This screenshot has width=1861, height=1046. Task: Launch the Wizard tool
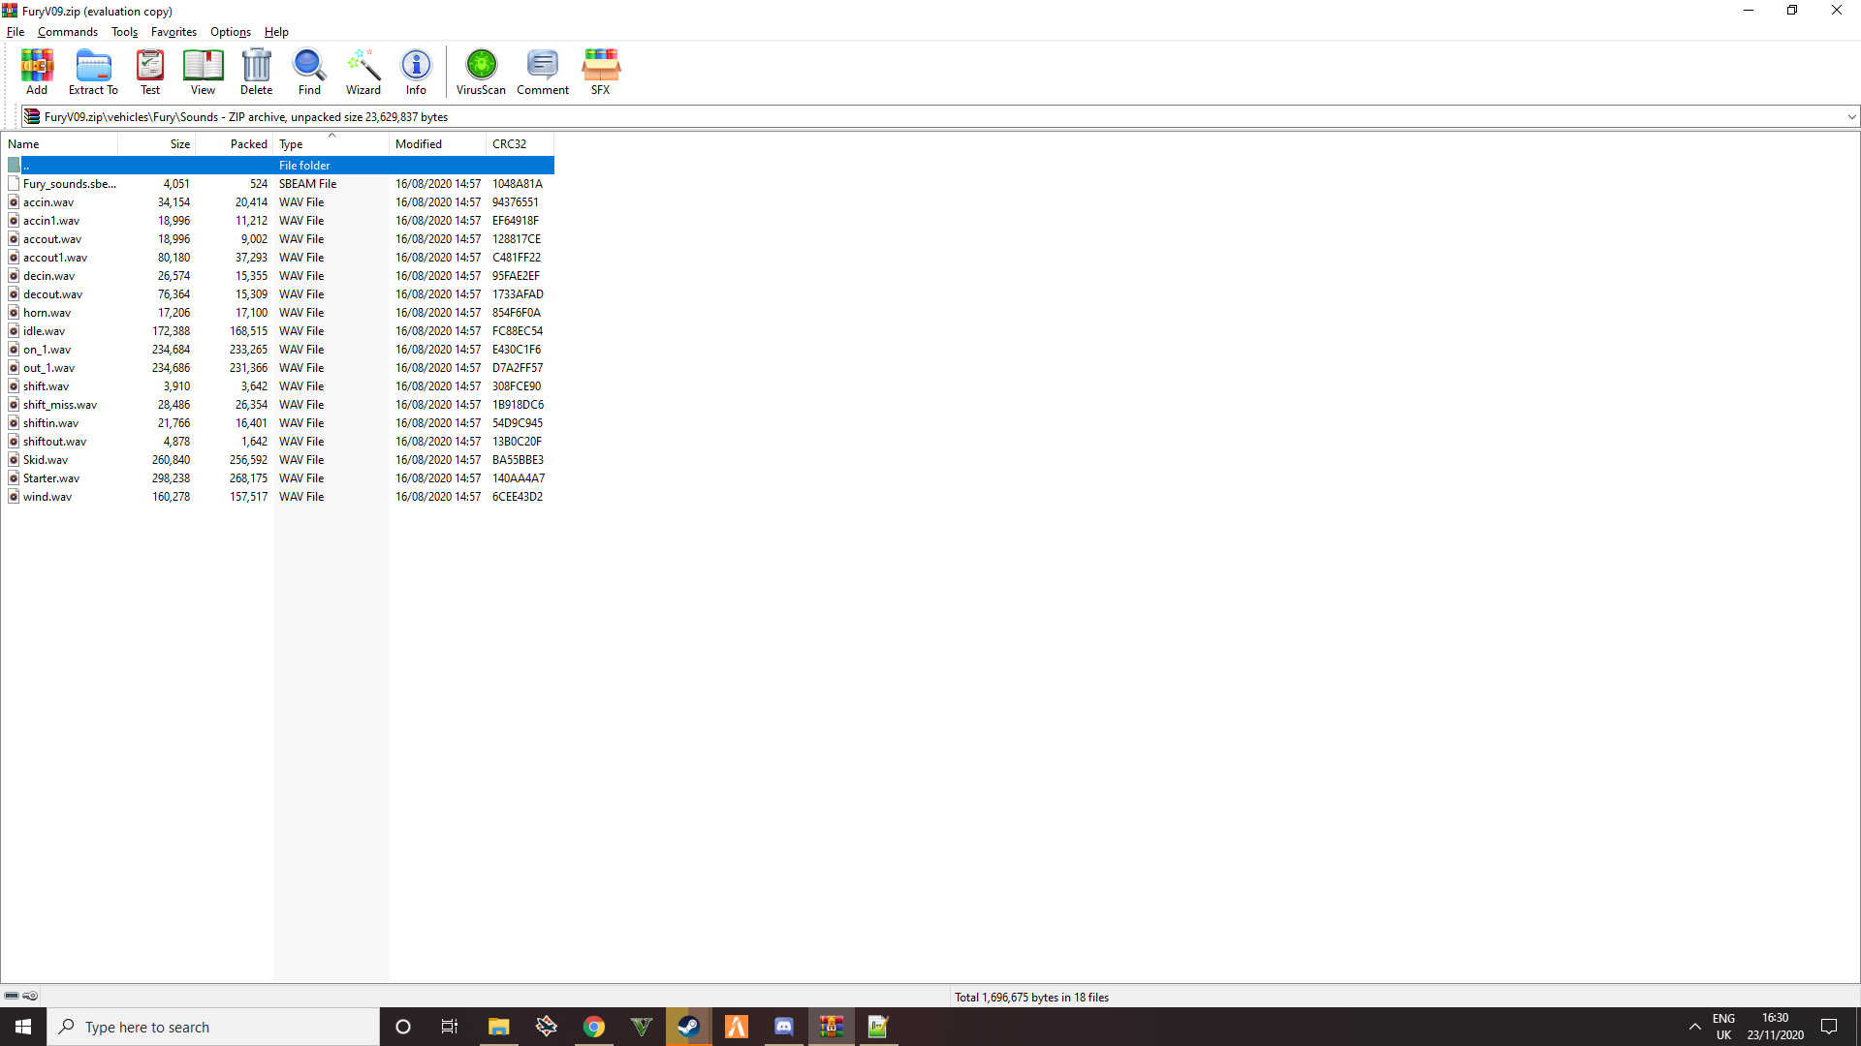[x=363, y=72]
